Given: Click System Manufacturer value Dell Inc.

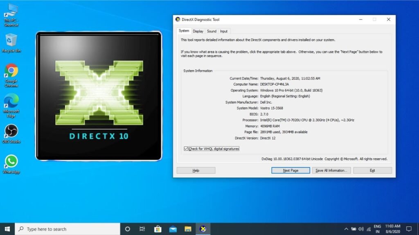Looking at the screenshot, I should click(x=266, y=102).
